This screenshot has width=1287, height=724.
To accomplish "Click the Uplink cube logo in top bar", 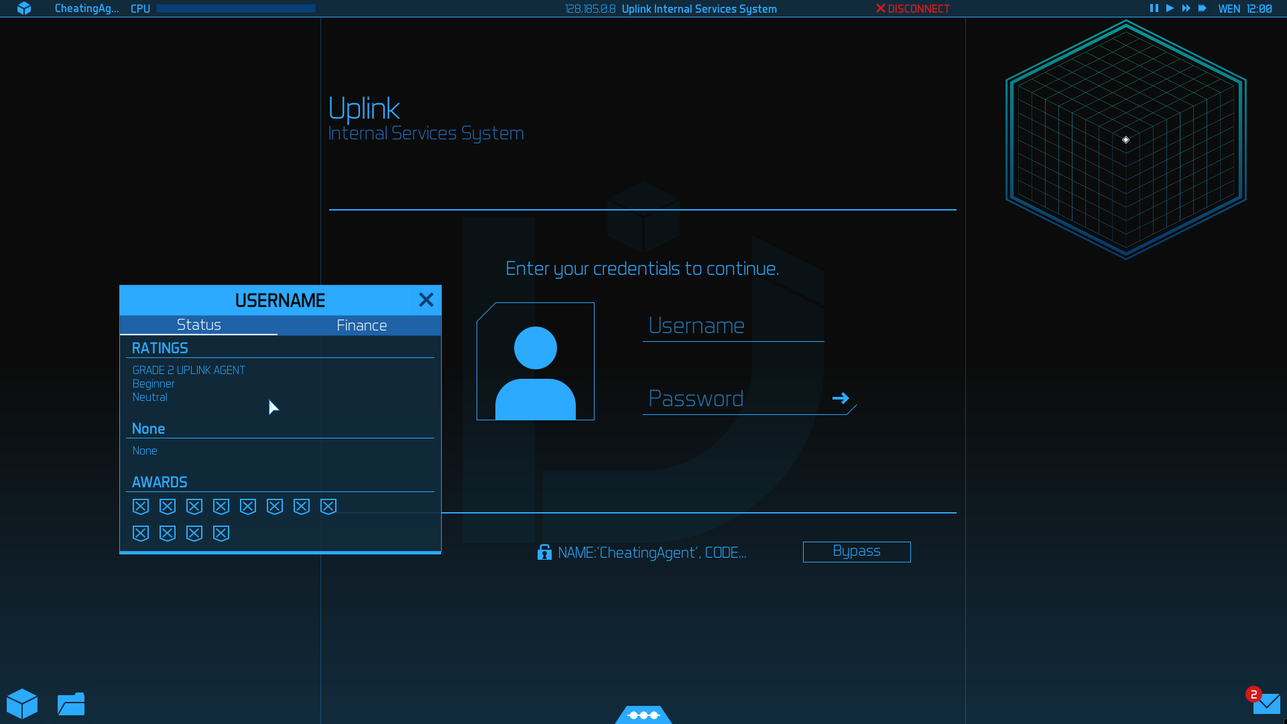I will [x=24, y=9].
